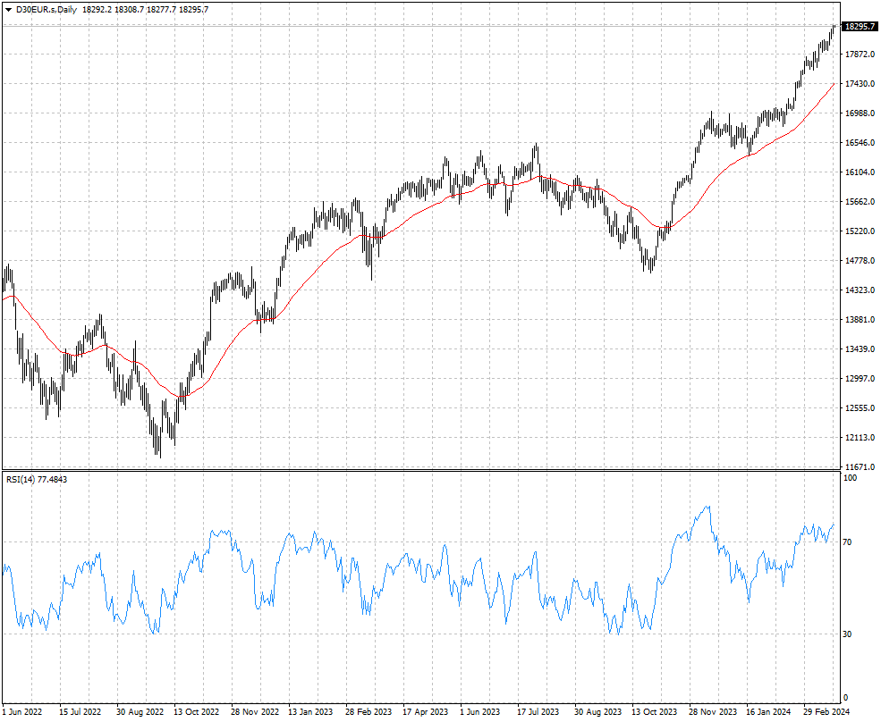
Task: Click the 14323.0 price axis label
Action: 860,290
